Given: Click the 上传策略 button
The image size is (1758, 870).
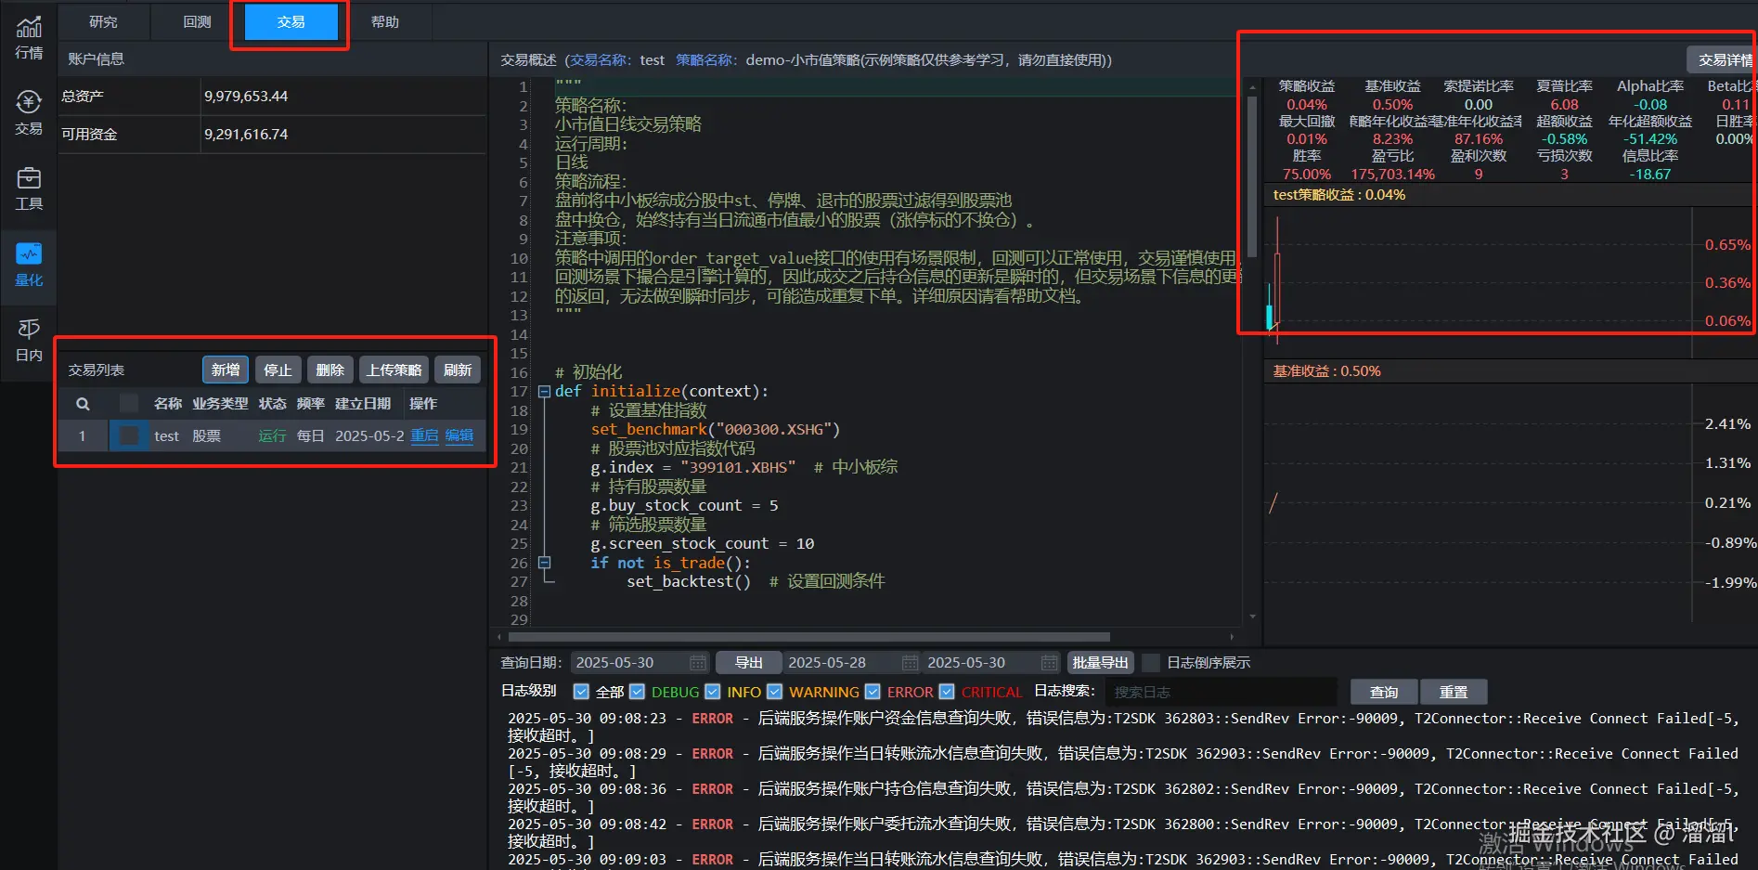Looking at the screenshot, I should click(394, 370).
